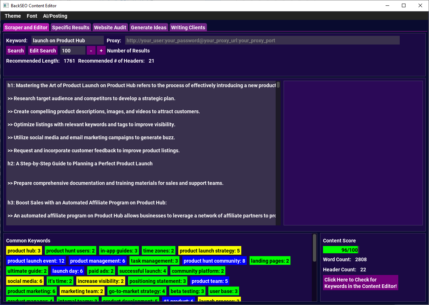Click the 'Utilize social media and email' line

(x=91, y=137)
